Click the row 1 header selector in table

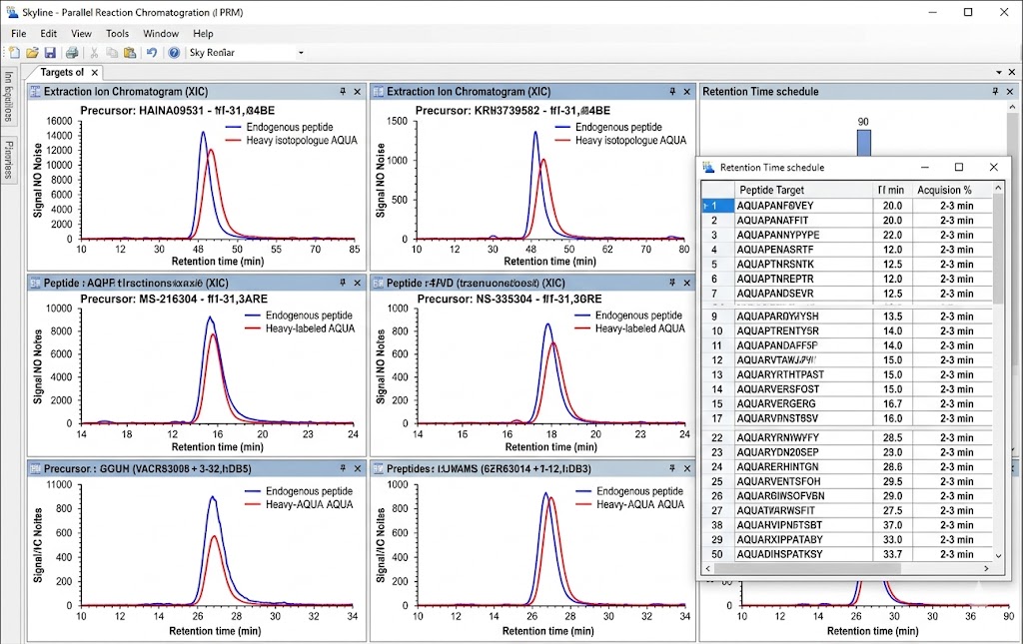point(717,206)
